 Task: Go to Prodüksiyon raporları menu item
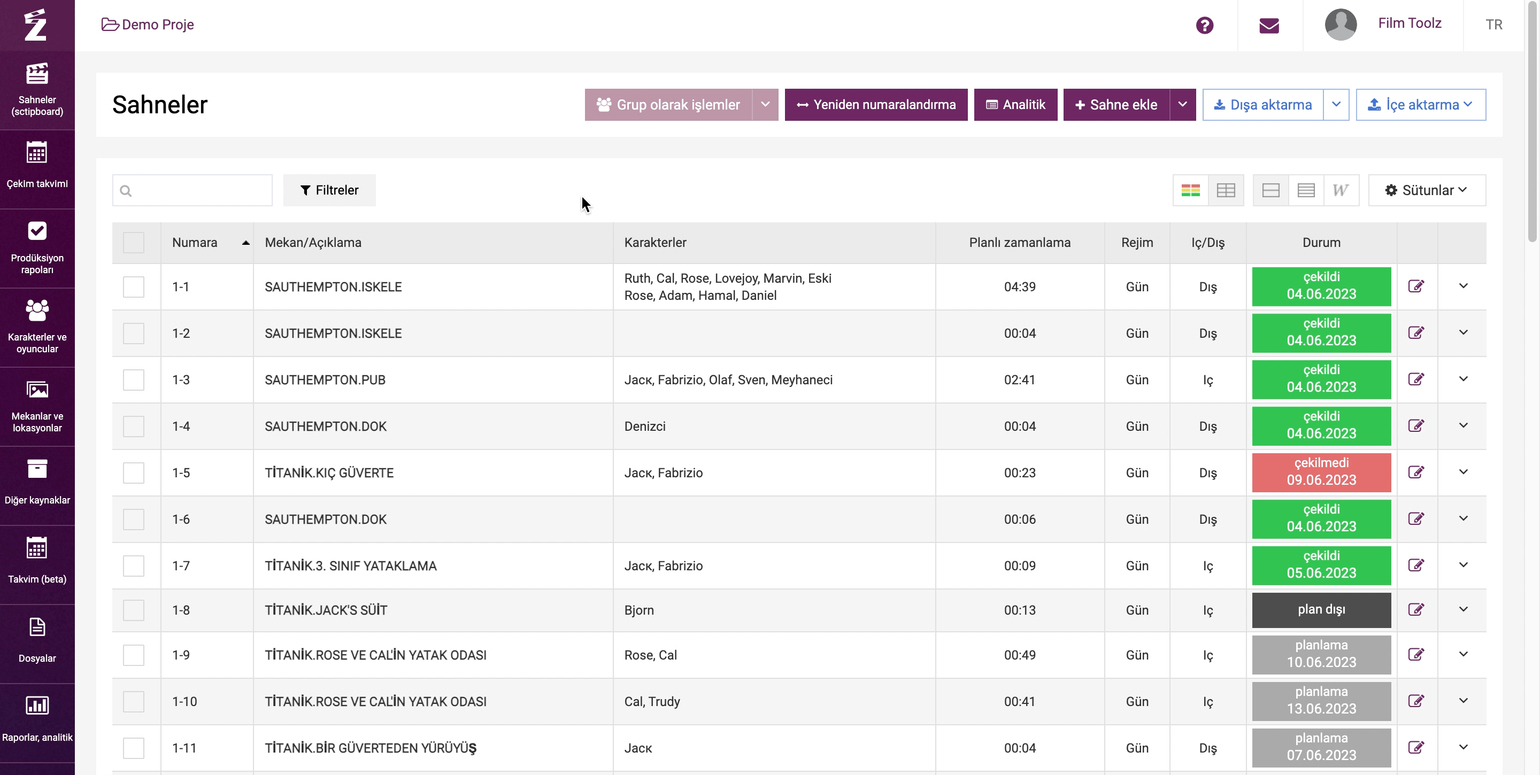37,247
